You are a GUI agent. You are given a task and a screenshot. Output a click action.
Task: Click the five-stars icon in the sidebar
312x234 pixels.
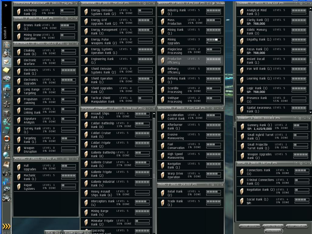coord(7,104)
